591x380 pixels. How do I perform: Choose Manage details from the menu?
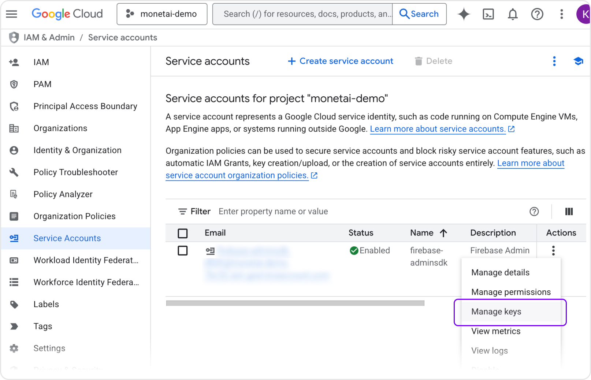tap(511, 272)
